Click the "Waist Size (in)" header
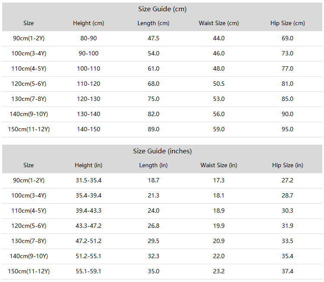324x282 pixels. [x=219, y=165]
